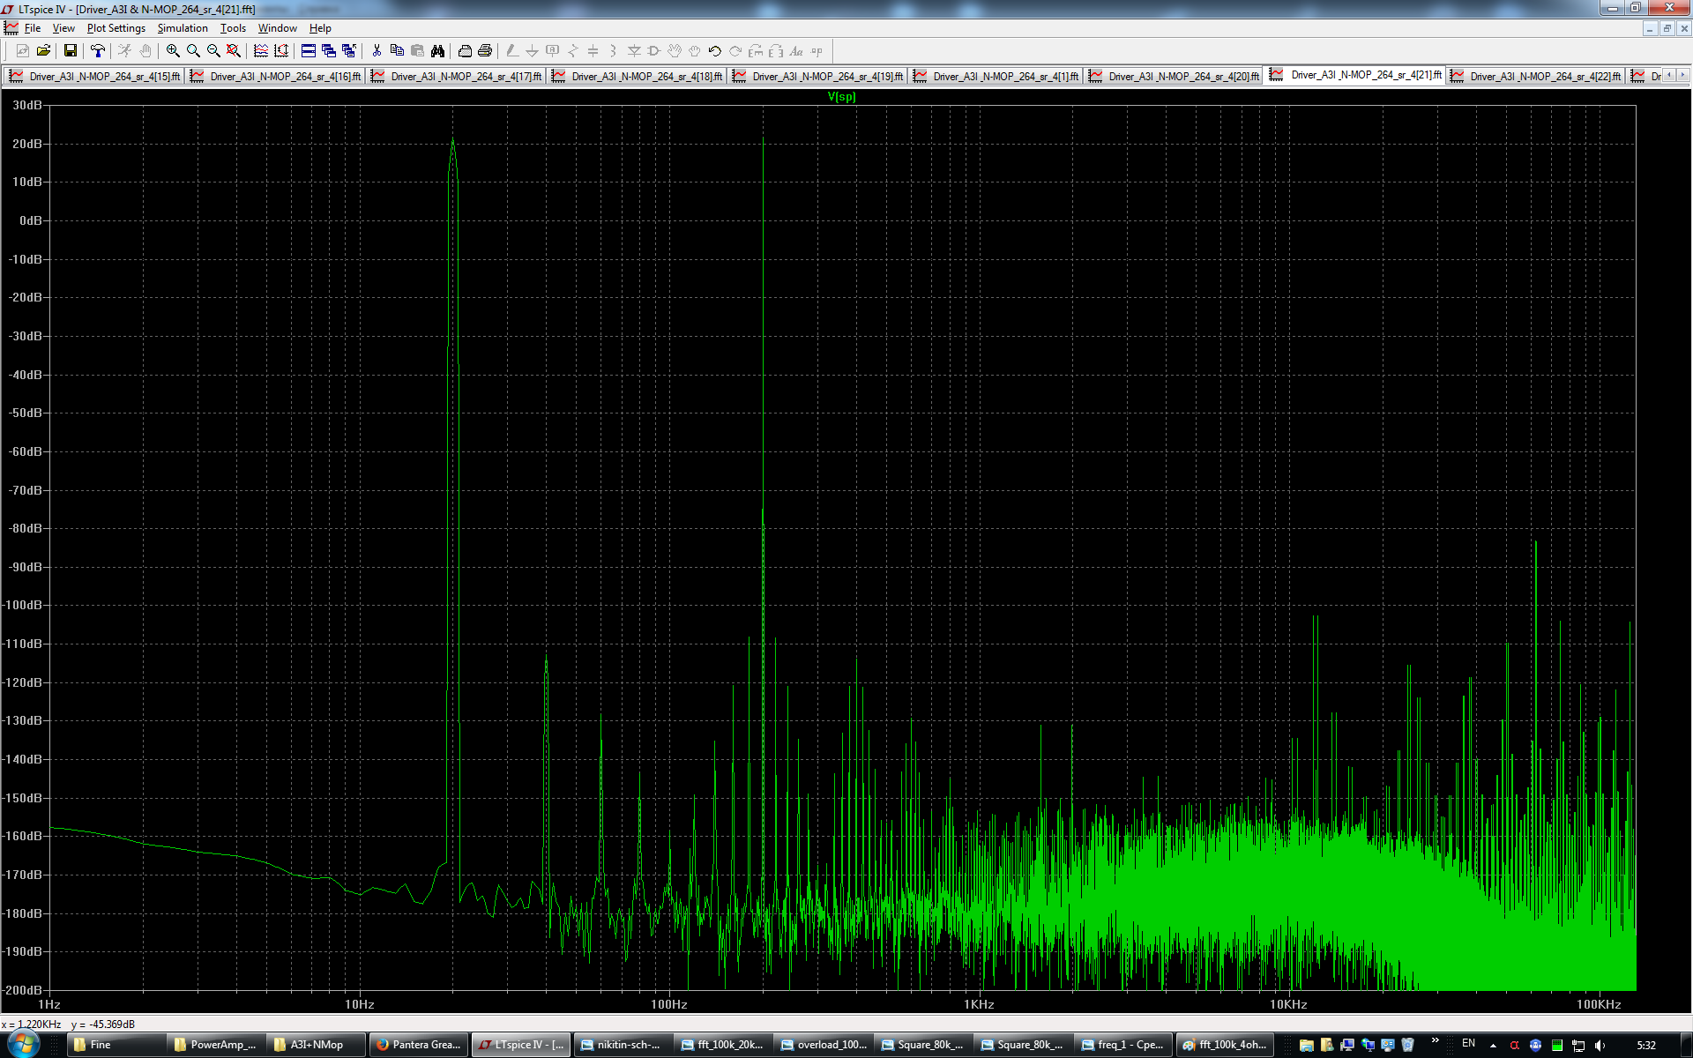This screenshot has height=1058, width=1693.
Task: Switch to the sr_4[22].fft tab
Action: click(1536, 77)
